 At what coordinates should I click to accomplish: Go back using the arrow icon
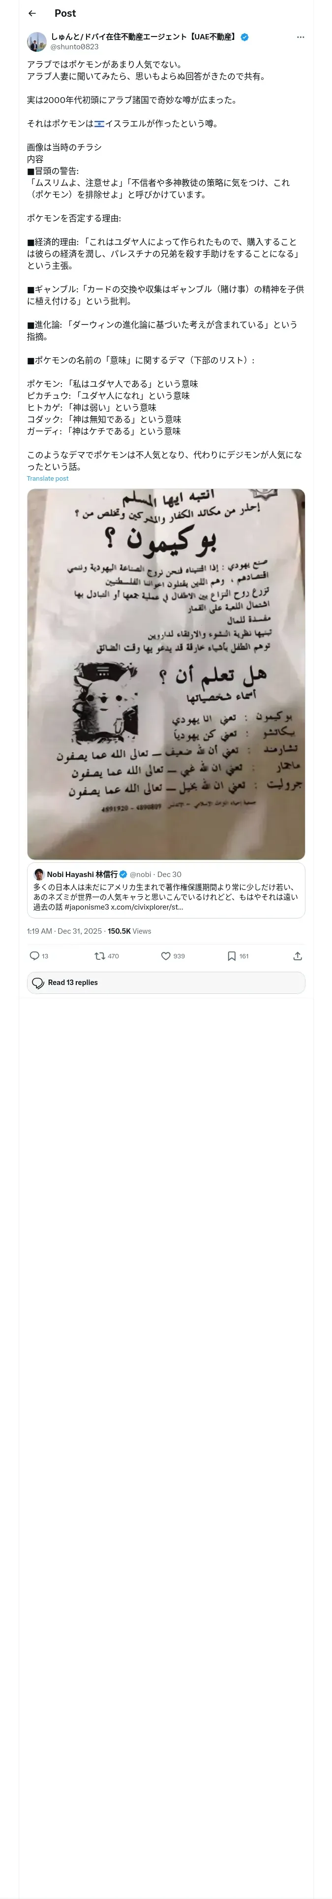click(x=32, y=13)
